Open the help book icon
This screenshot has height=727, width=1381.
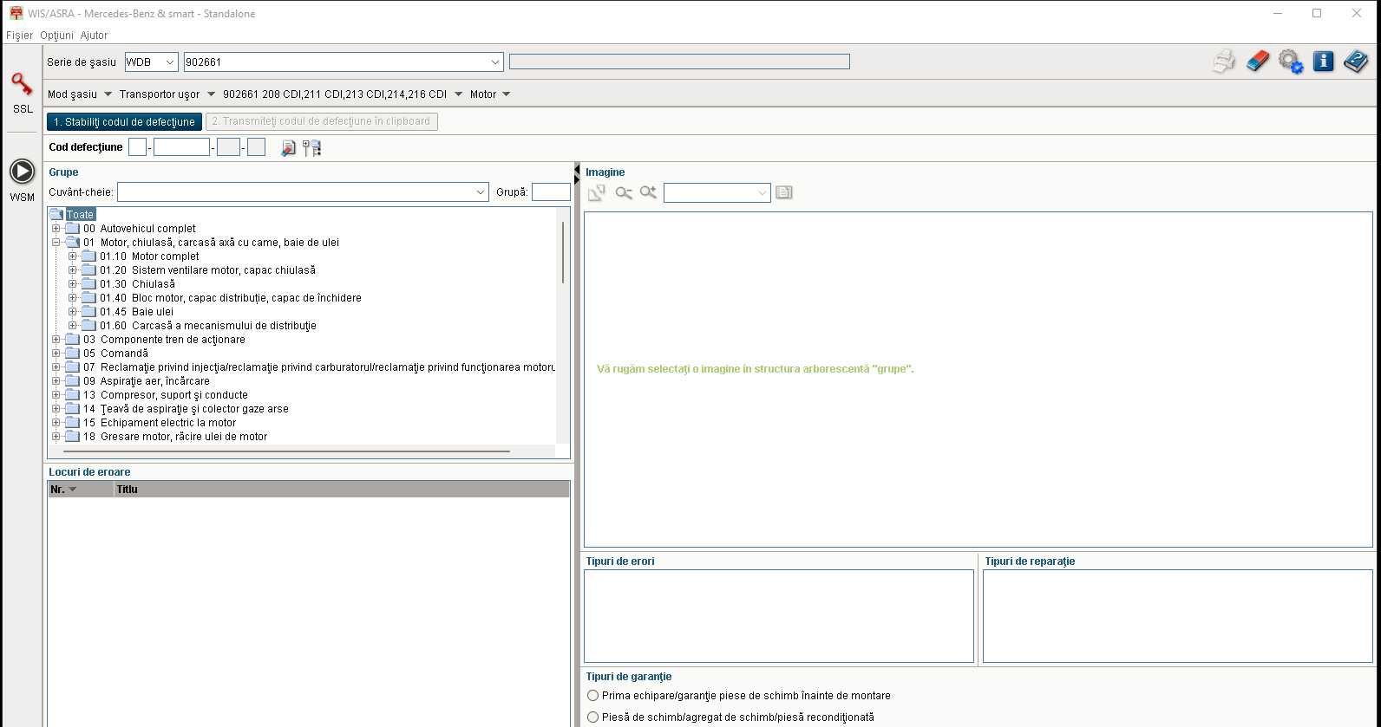coord(1355,62)
